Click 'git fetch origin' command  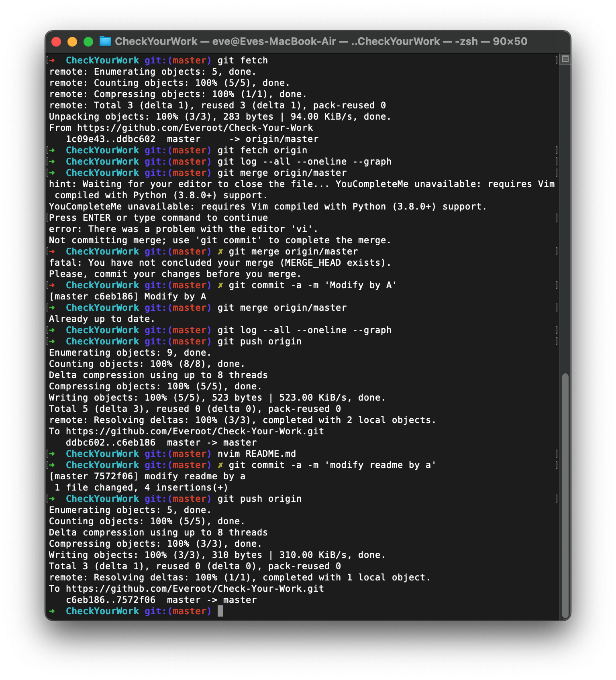tap(262, 150)
